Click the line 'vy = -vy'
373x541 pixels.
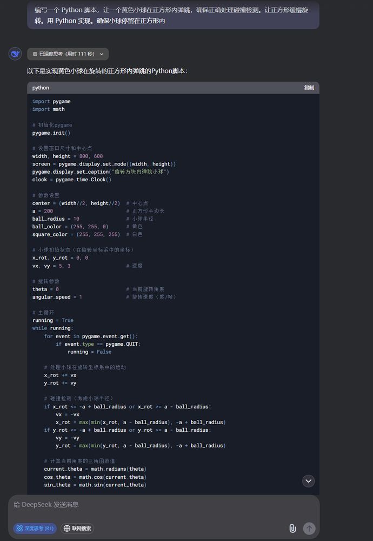pyautogui.click(x=68, y=438)
